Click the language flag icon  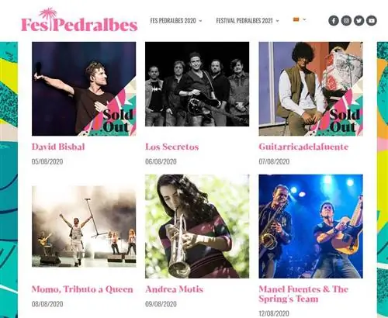tap(296, 19)
